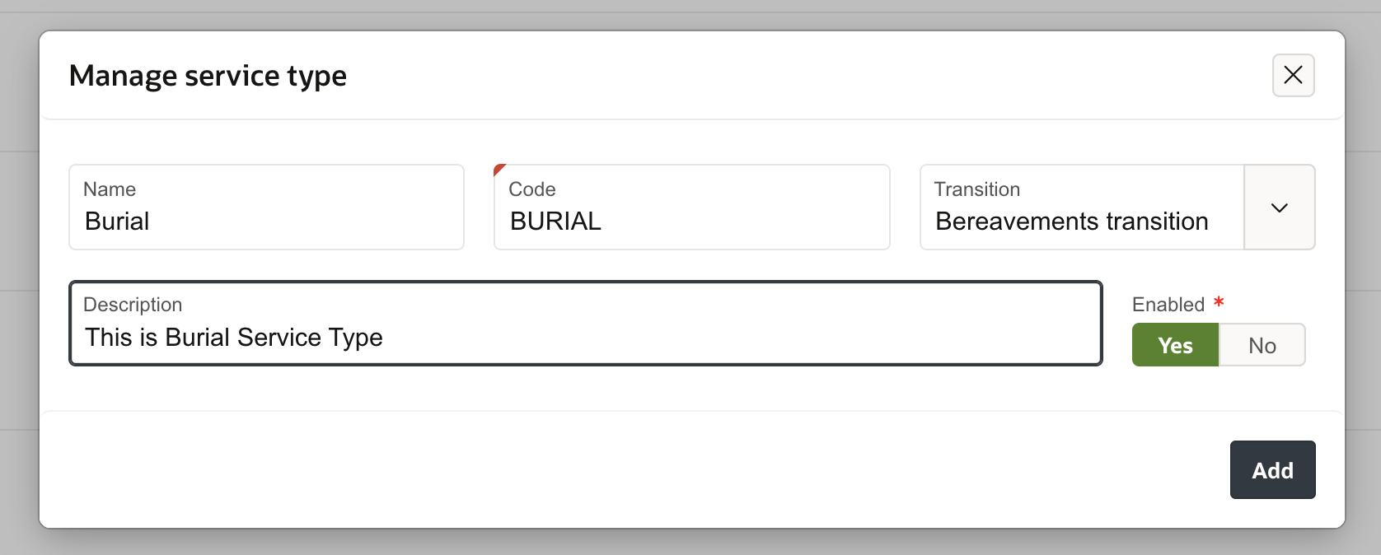Click the Manage service type title
The width and height of the screenshot is (1381, 555).
click(208, 75)
